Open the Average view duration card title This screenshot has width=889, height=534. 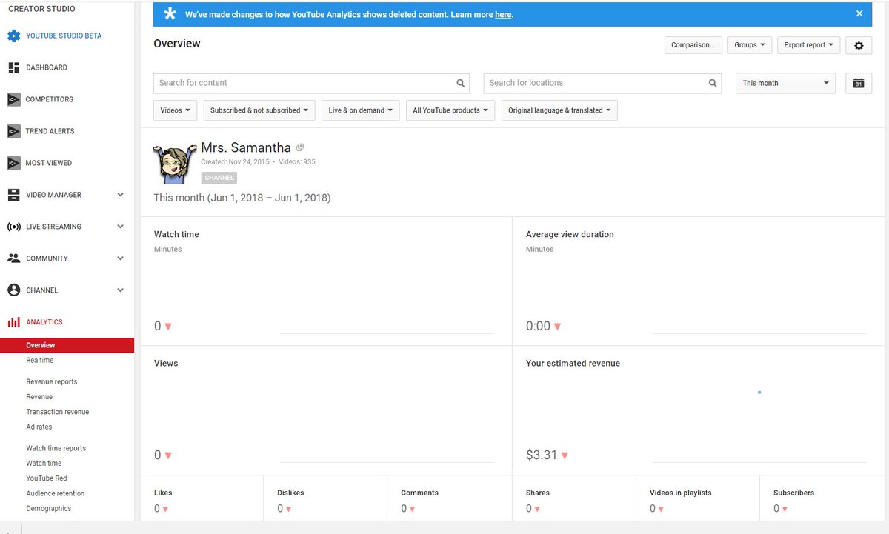tap(570, 234)
